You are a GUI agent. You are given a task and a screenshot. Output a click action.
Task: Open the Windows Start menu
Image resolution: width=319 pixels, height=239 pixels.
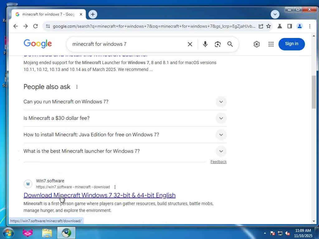tap(8, 233)
